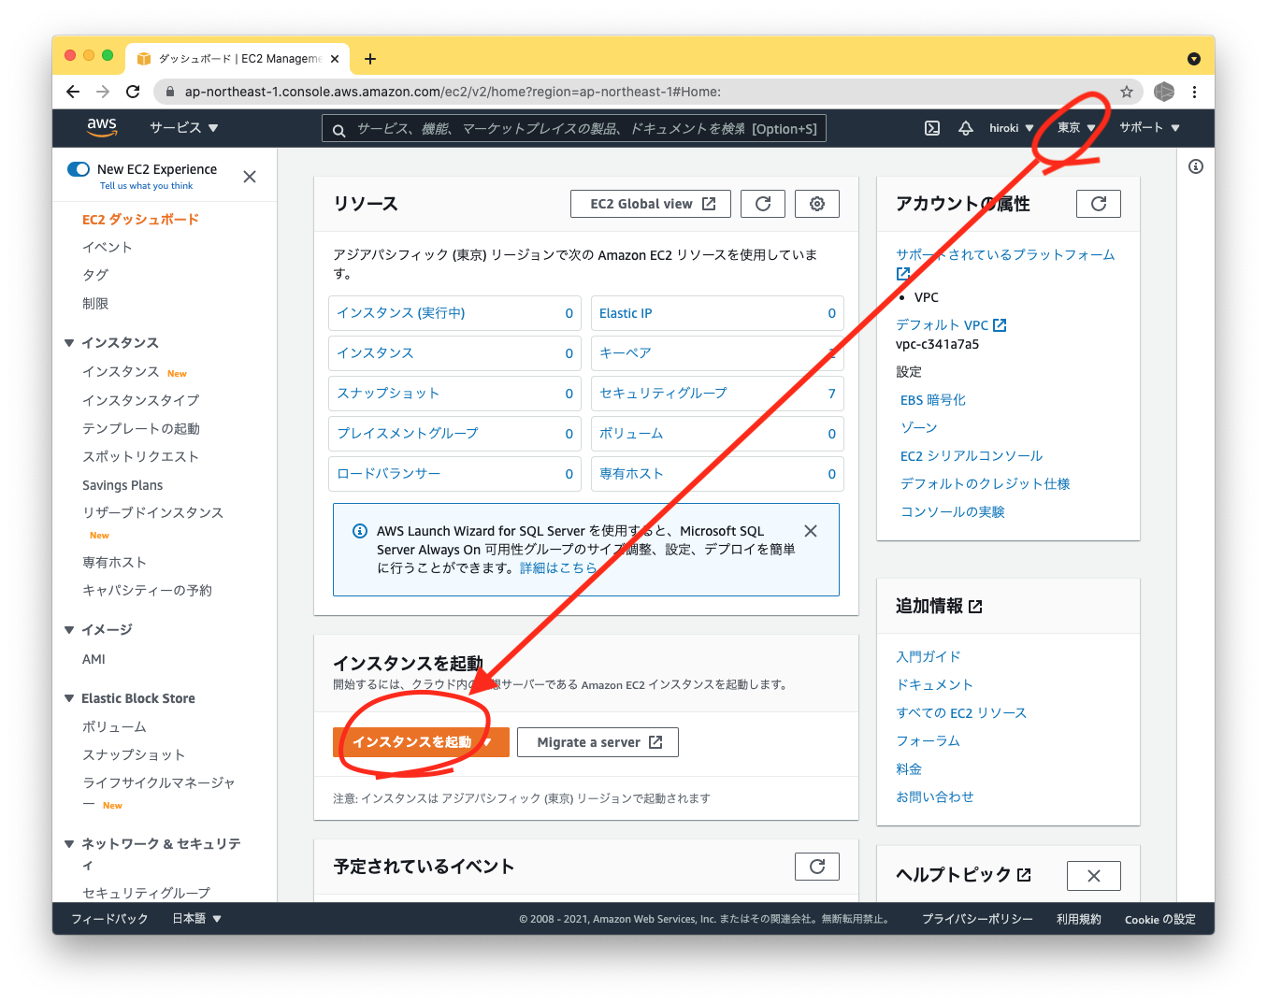Image resolution: width=1267 pixels, height=1004 pixels.
Task: Select EC2 ダッシュボード in sidebar
Action: (140, 220)
